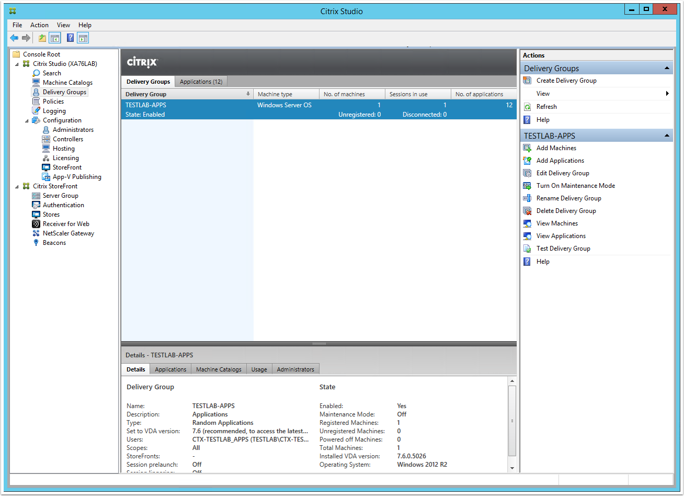684x496 pixels.
Task: Open the Action menu
Action: tap(39, 25)
